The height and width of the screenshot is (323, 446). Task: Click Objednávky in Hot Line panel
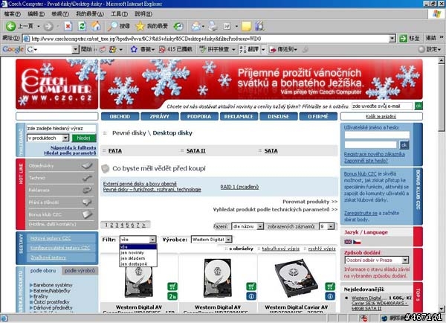pos(61,165)
